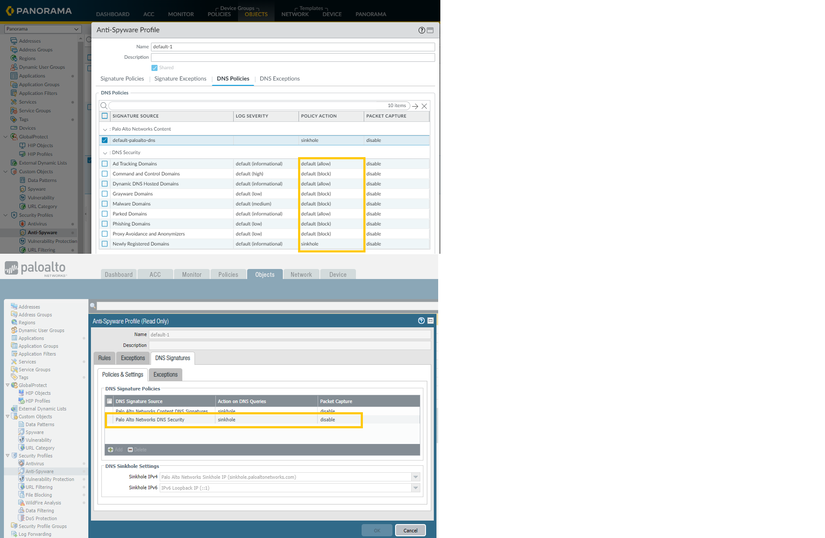This screenshot has width=825, height=538.
Task: Click the Address Groups icon in the lower sidebar
Action: tap(14, 315)
